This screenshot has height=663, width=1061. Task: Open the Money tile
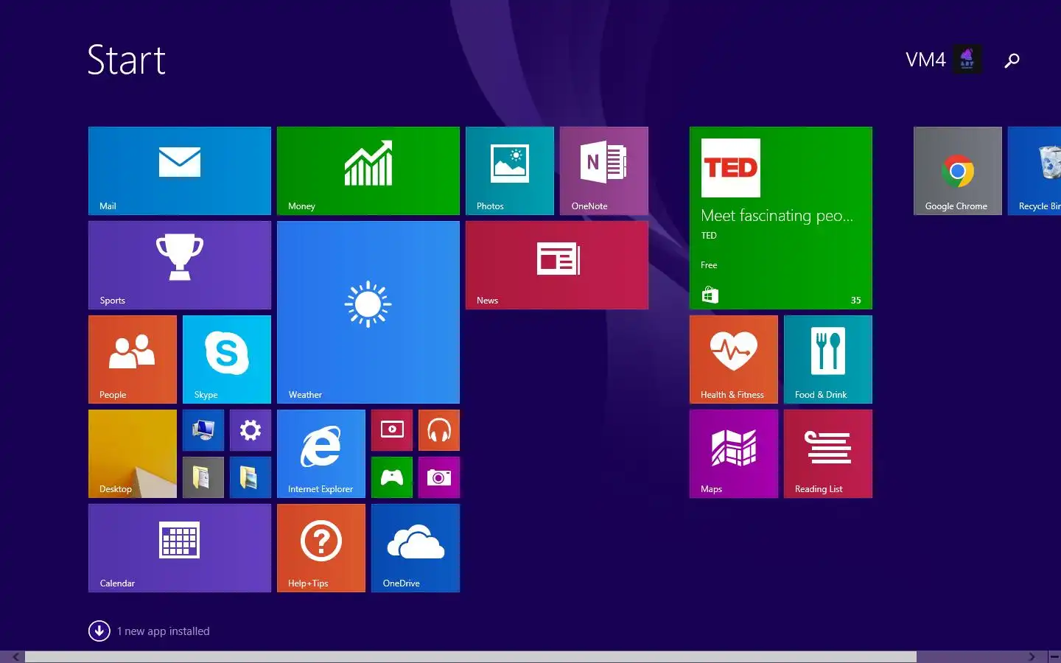[368, 171]
